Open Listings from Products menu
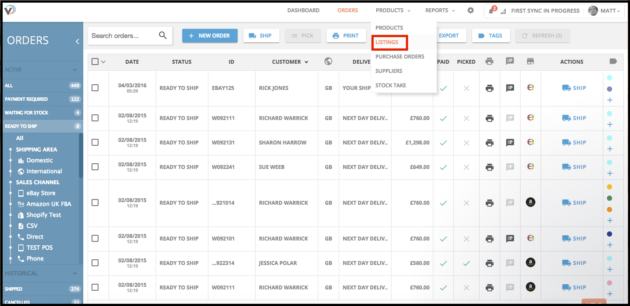Screen dimensions: 630x306 click(x=387, y=42)
